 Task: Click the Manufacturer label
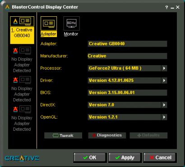[54, 56]
